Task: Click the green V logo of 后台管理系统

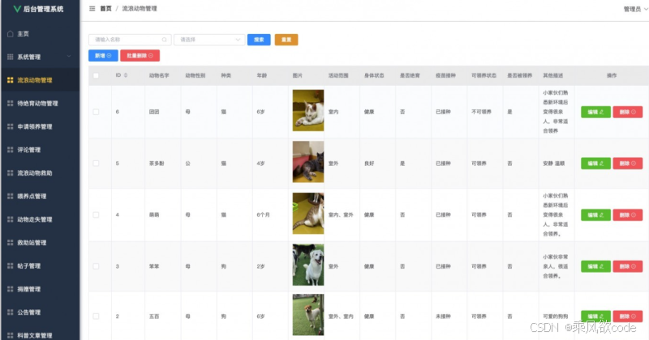Action: tap(17, 9)
